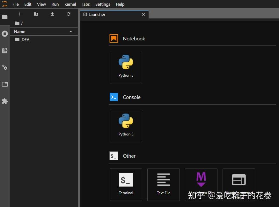The width and height of the screenshot is (279, 207).
Task: Open the extension manager puzzle icon
Action: pyautogui.click(x=5, y=101)
